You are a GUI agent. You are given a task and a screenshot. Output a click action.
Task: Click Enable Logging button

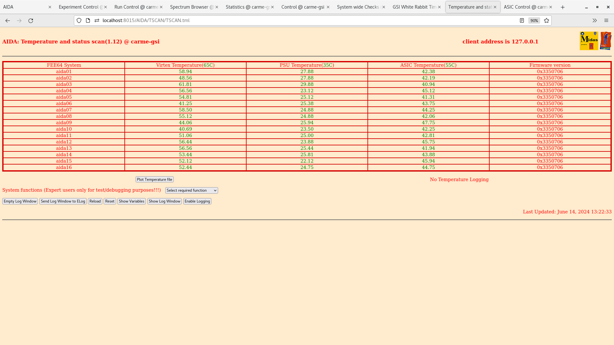[197, 201]
